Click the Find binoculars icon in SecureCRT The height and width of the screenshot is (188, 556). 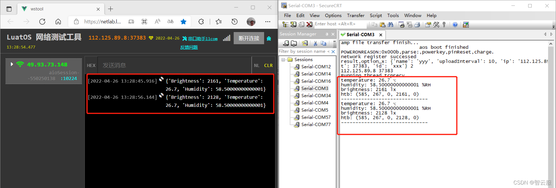[x=390, y=25]
